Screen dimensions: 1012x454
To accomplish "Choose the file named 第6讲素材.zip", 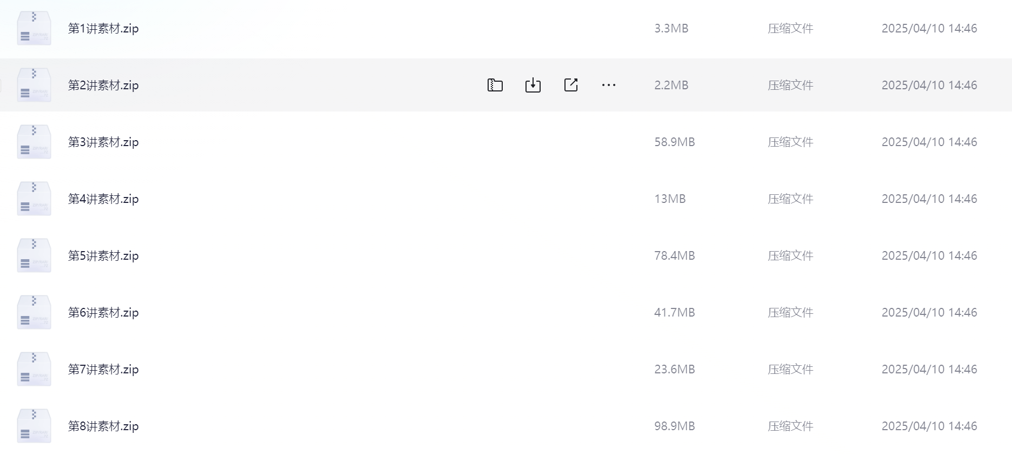I will 103,313.
